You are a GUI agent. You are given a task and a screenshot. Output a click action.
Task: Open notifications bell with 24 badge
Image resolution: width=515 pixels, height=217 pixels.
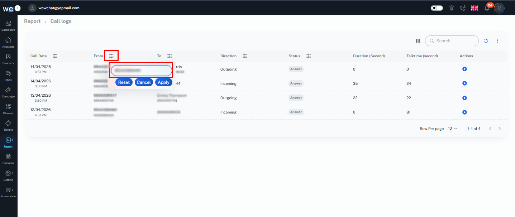point(487,8)
